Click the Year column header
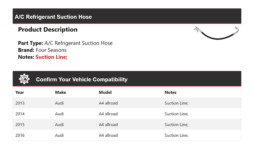 (20, 92)
